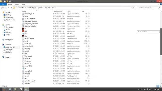Select the rev configuration settings icon
The image size is (162, 91).
point(23,78)
